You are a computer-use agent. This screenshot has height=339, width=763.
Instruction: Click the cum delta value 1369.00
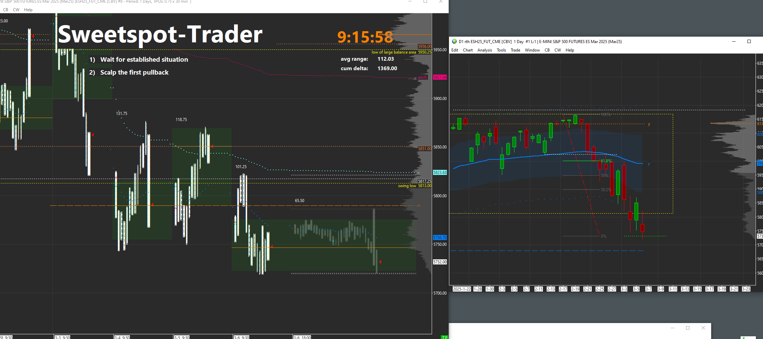387,68
